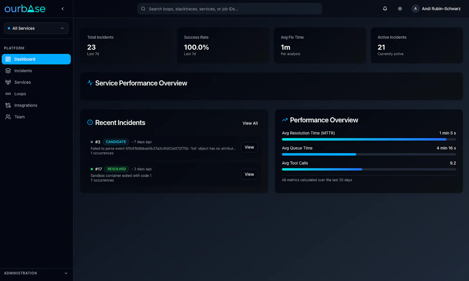
Task: Click the 7 occurrences text
Action: (102, 180)
